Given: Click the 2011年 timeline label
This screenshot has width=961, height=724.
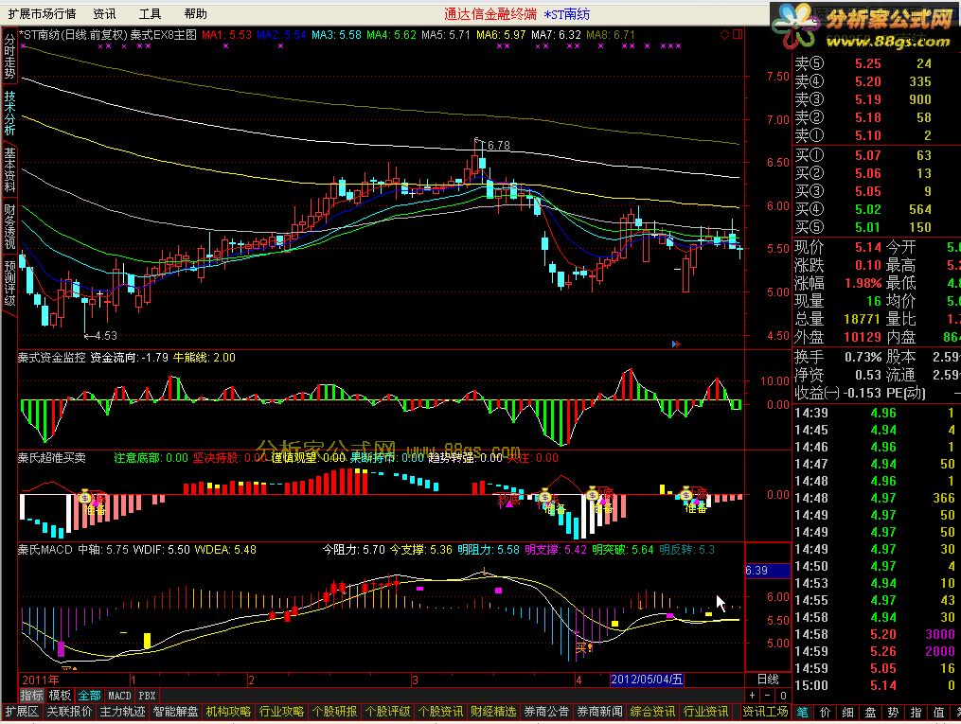Looking at the screenshot, I should (x=41, y=680).
